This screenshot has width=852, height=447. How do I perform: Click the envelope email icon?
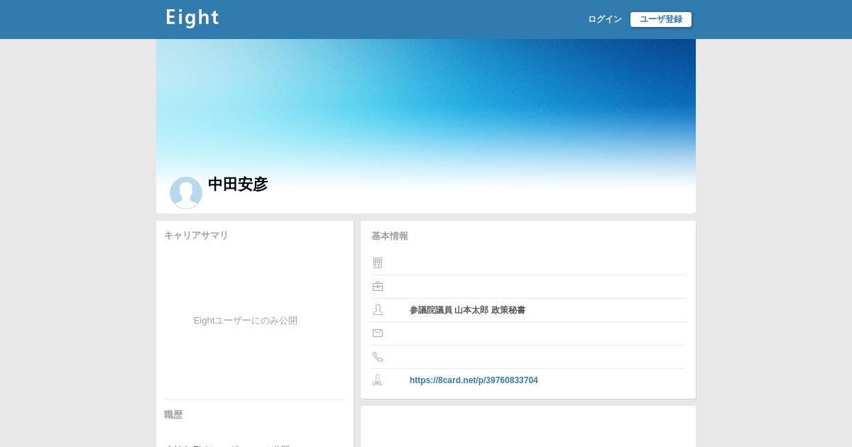[x=378, y=333]
